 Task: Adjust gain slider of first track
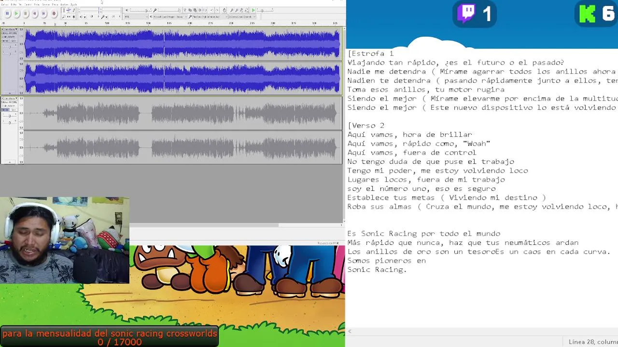pyautogui.click(x=10, y=47)
